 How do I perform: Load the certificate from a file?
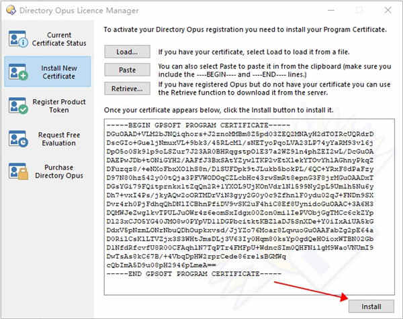pyautogui.click(x=127, y=52)
